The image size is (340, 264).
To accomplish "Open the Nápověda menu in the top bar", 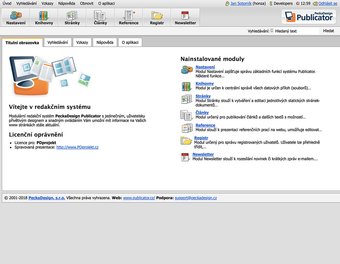I will click(67, 3).
